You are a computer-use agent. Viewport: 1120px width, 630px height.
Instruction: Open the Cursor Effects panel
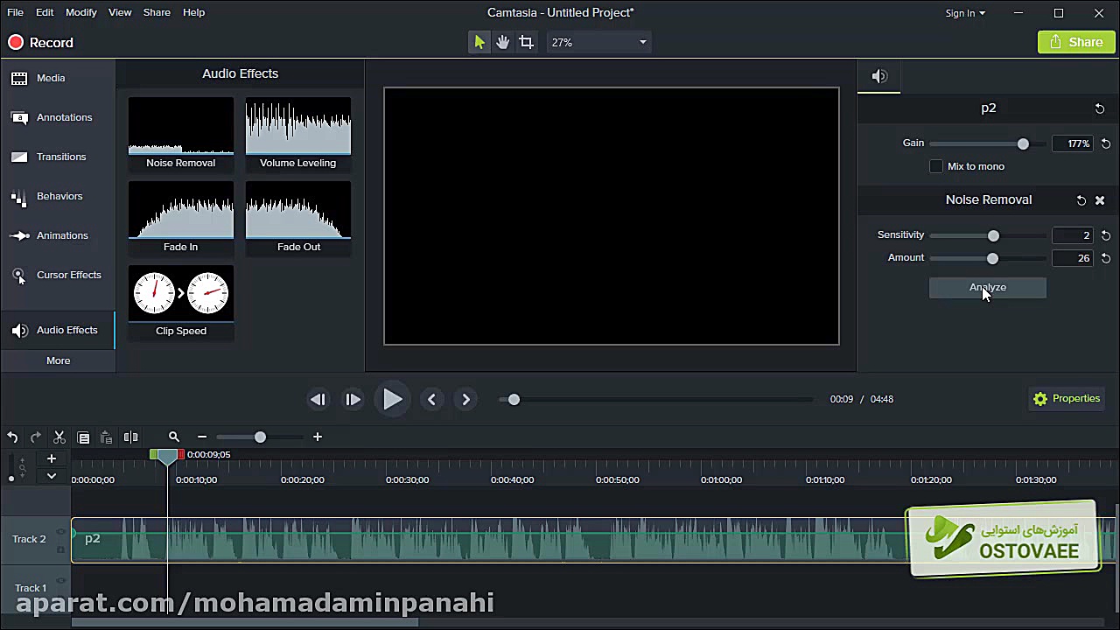point(68,274)
